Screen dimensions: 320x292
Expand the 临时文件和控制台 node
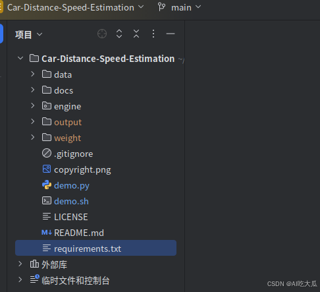(x=20, y=279)
